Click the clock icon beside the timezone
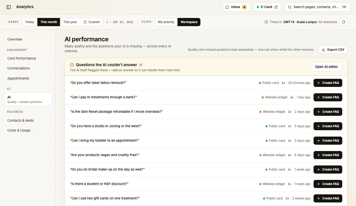This screenshot has width=356, height=206. click(266, 22)
